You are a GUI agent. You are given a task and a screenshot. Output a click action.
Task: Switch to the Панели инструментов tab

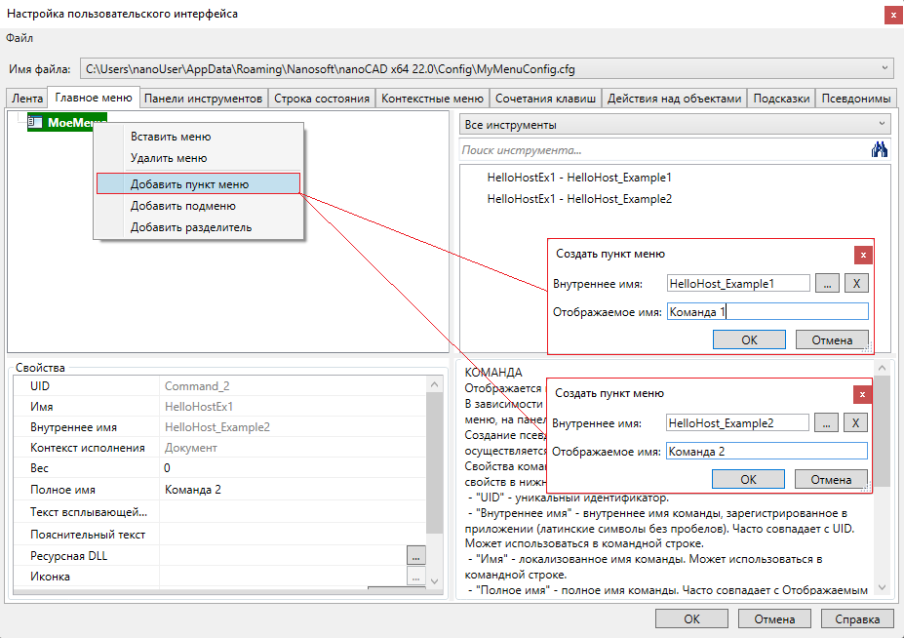point(204,99)
